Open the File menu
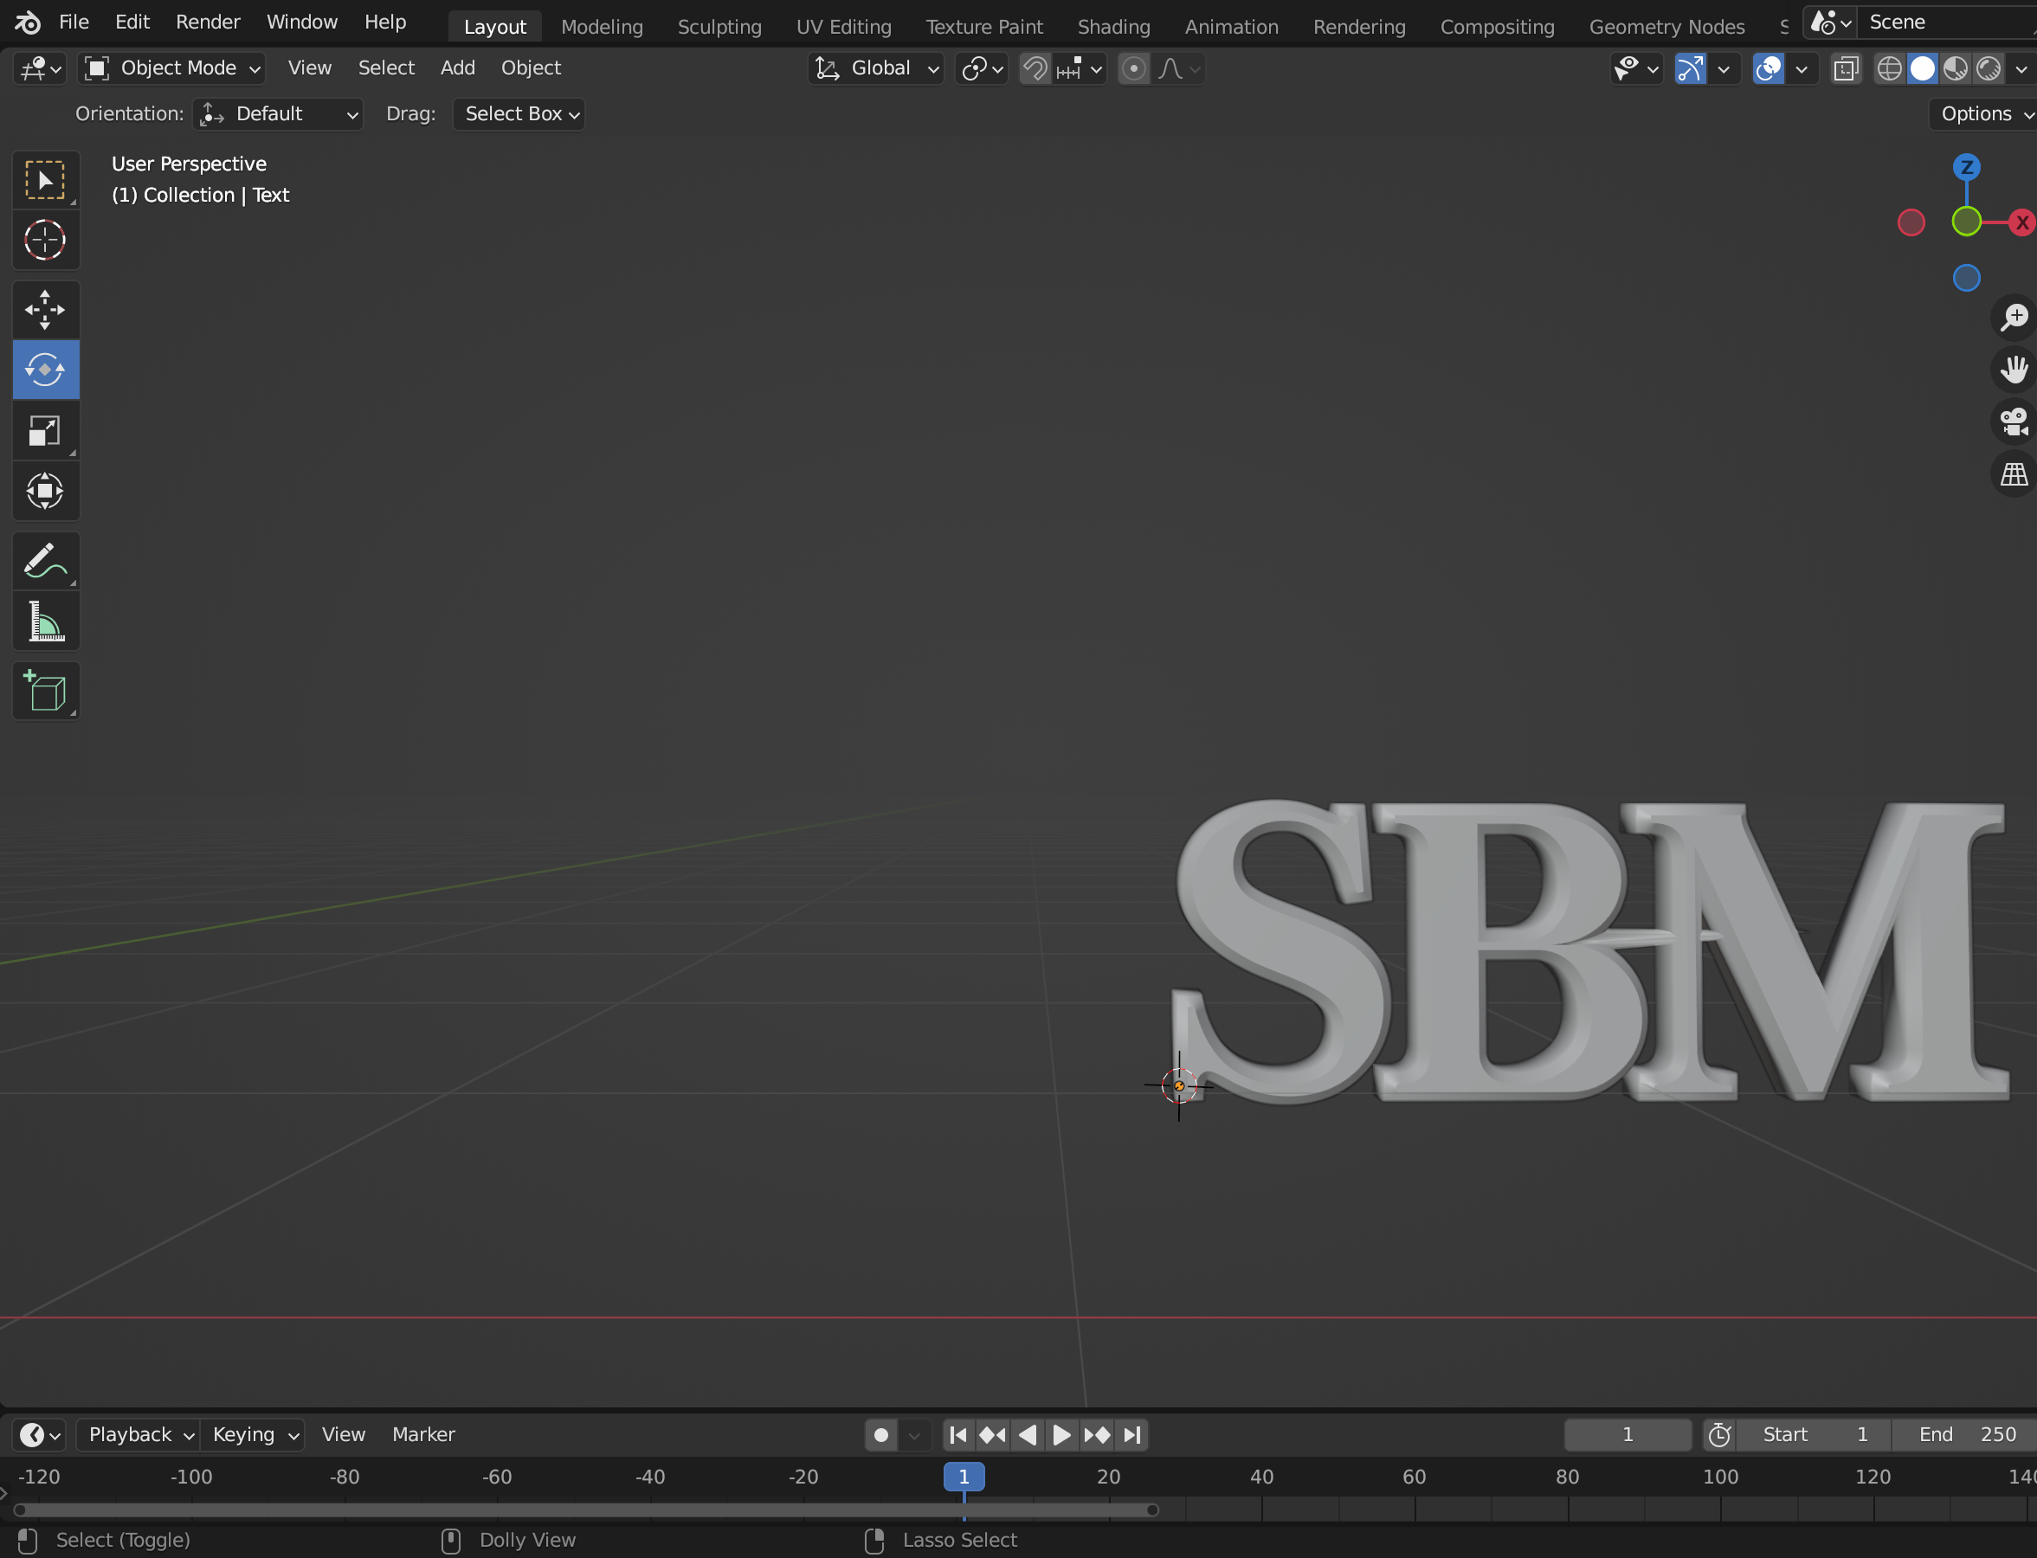The width and height of the screenshot is (2037, 1558). [74, 22]
